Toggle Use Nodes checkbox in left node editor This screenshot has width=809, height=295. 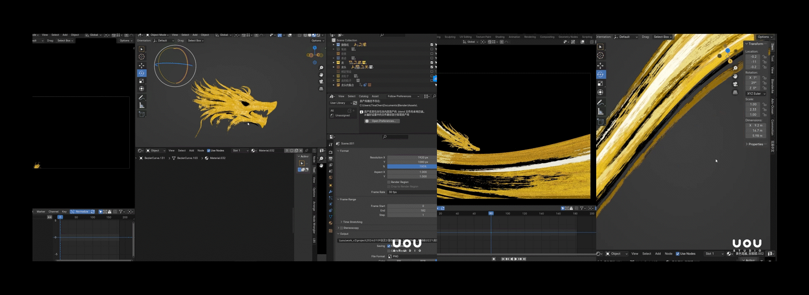[x=209, y=150]
